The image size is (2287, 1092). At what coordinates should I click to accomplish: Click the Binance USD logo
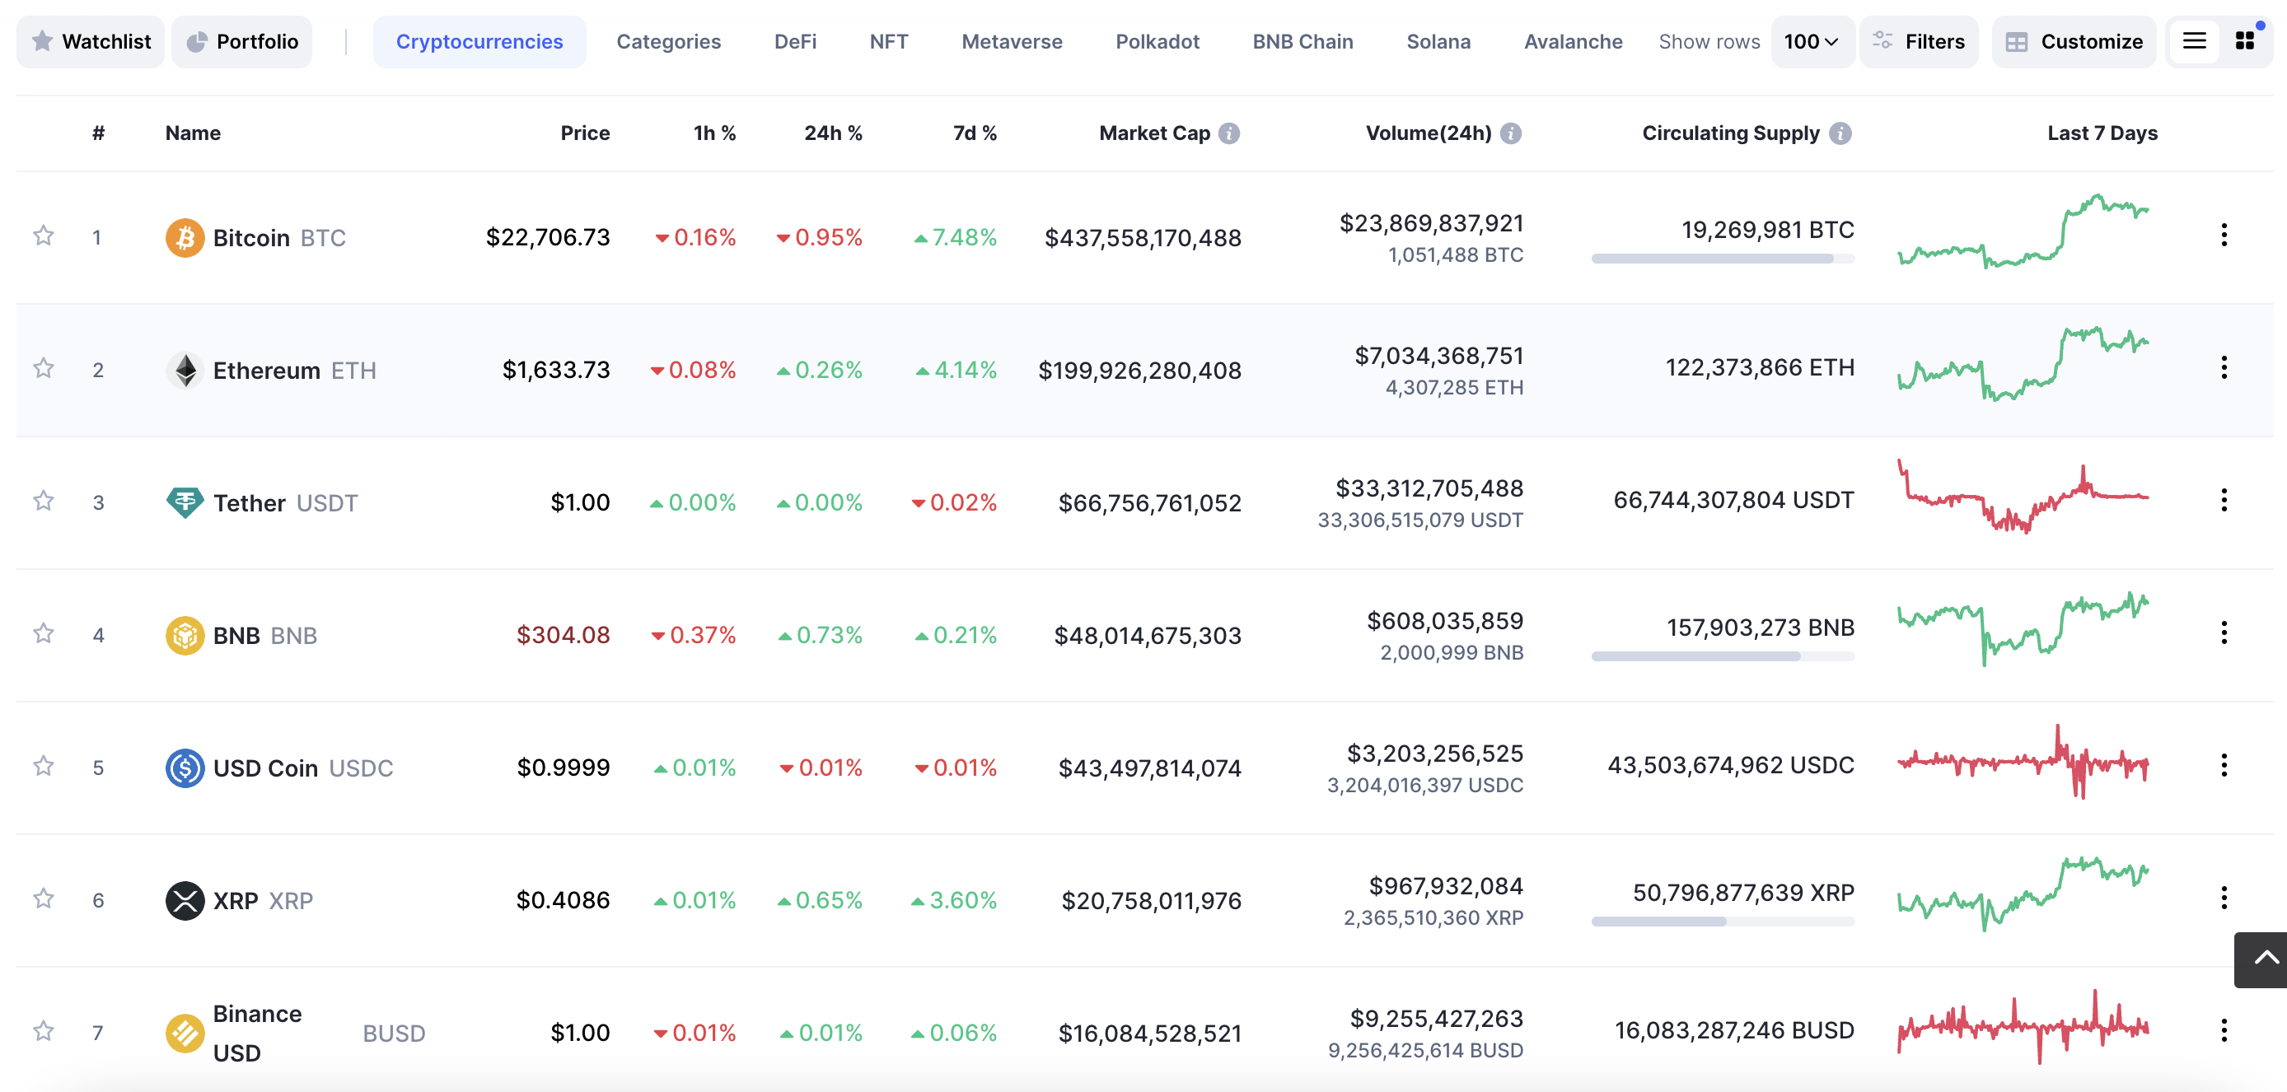coord(185,1034)
